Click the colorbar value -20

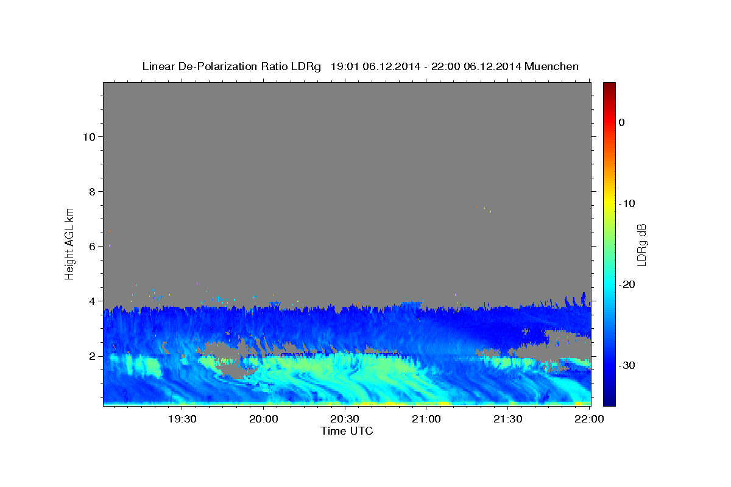point(626,284)
